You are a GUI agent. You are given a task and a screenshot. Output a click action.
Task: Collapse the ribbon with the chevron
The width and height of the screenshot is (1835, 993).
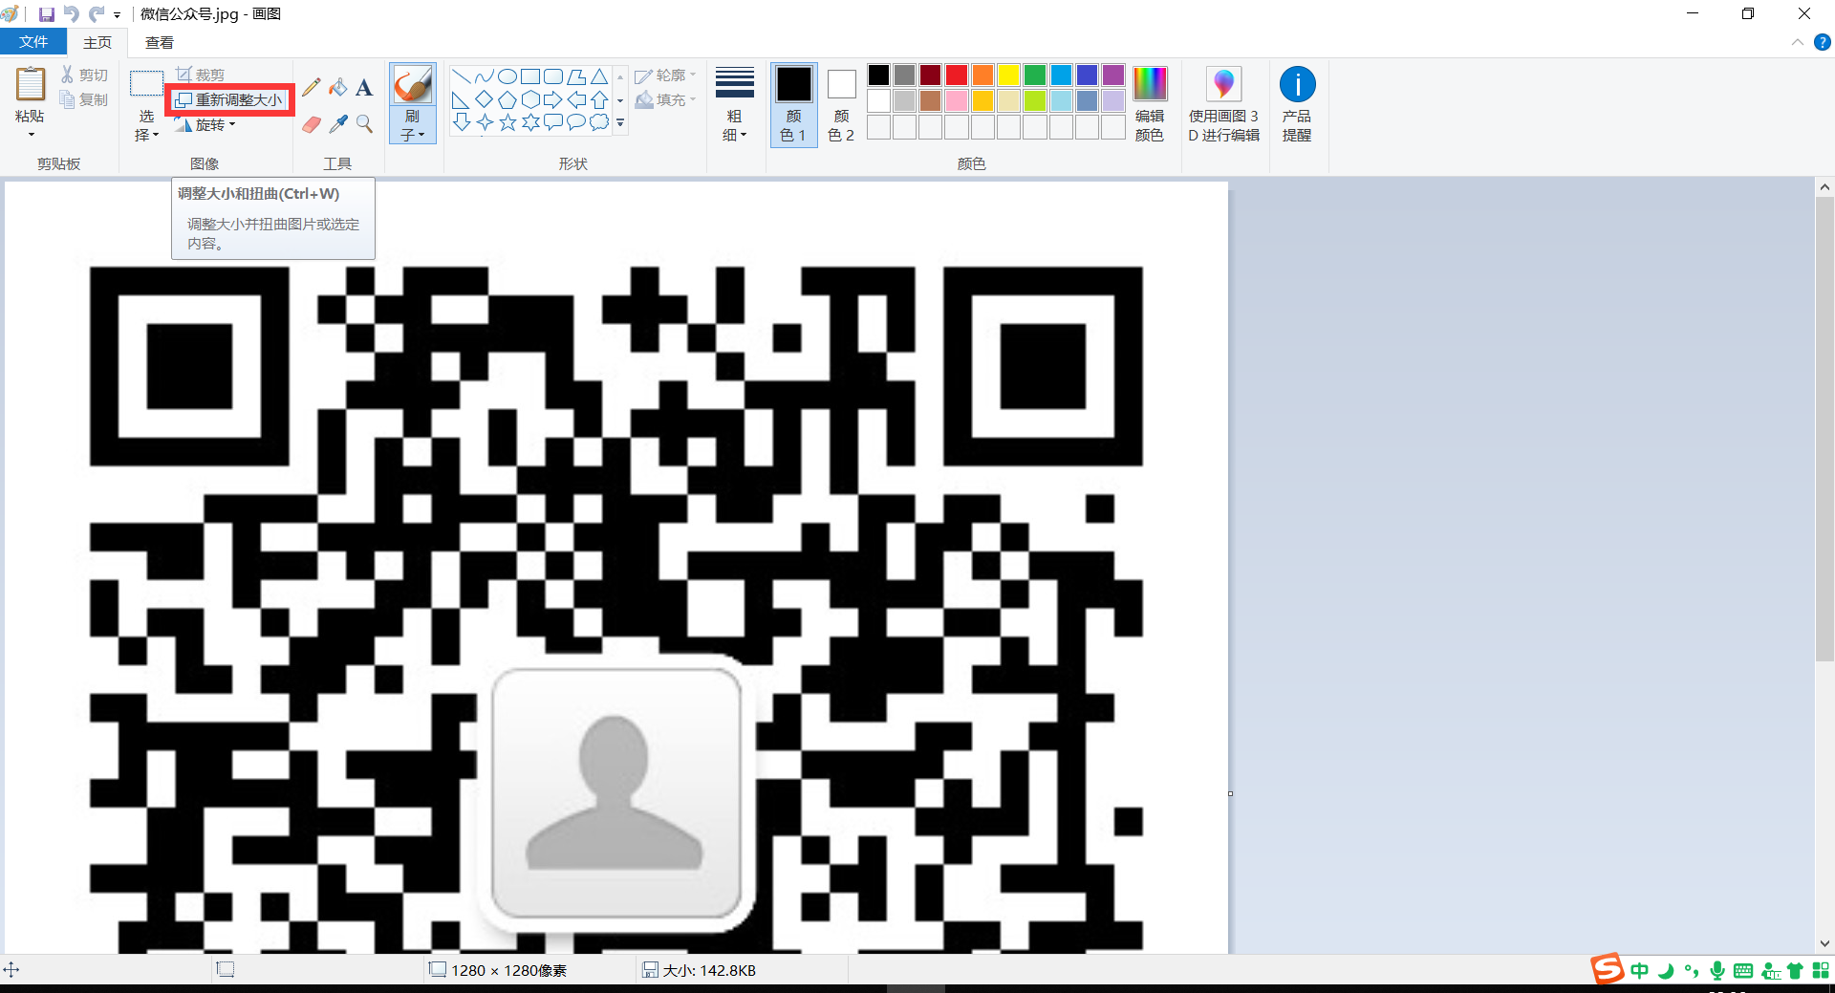1797,42
